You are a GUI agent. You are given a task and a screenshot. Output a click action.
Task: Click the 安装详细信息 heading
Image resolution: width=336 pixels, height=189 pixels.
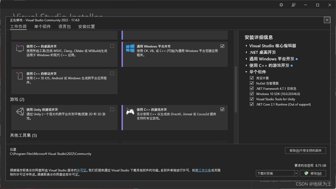pyautogui.click(x=259, y=37)
